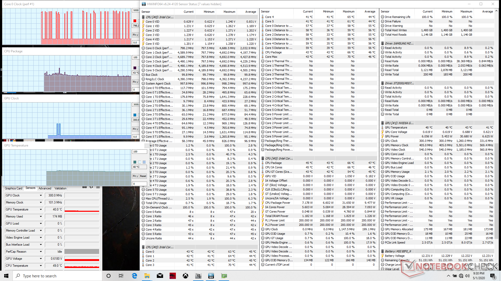Open the GPU Temperature dropdown in GPU-Z
The height and width of the screenshot is (281, 501).
pyautogui.click(x=40, y=209)
